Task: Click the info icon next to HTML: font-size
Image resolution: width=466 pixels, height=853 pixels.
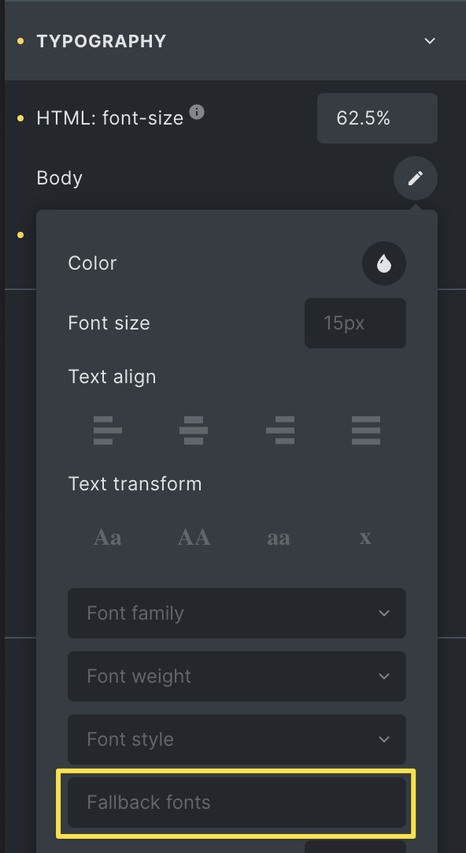Action: pyautogui.click(x=197, y=112)
